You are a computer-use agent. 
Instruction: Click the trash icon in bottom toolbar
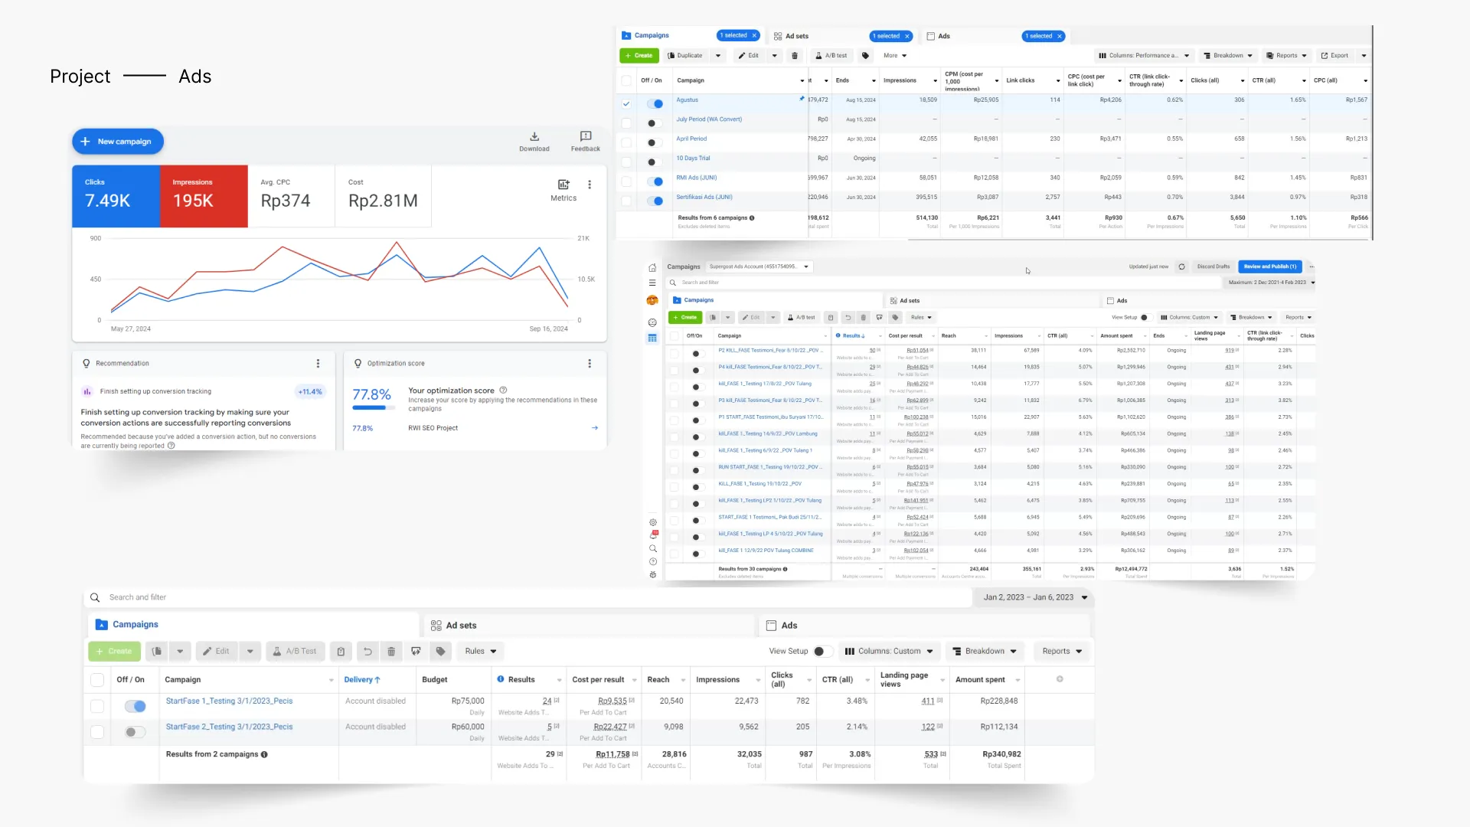click(391, 652)
